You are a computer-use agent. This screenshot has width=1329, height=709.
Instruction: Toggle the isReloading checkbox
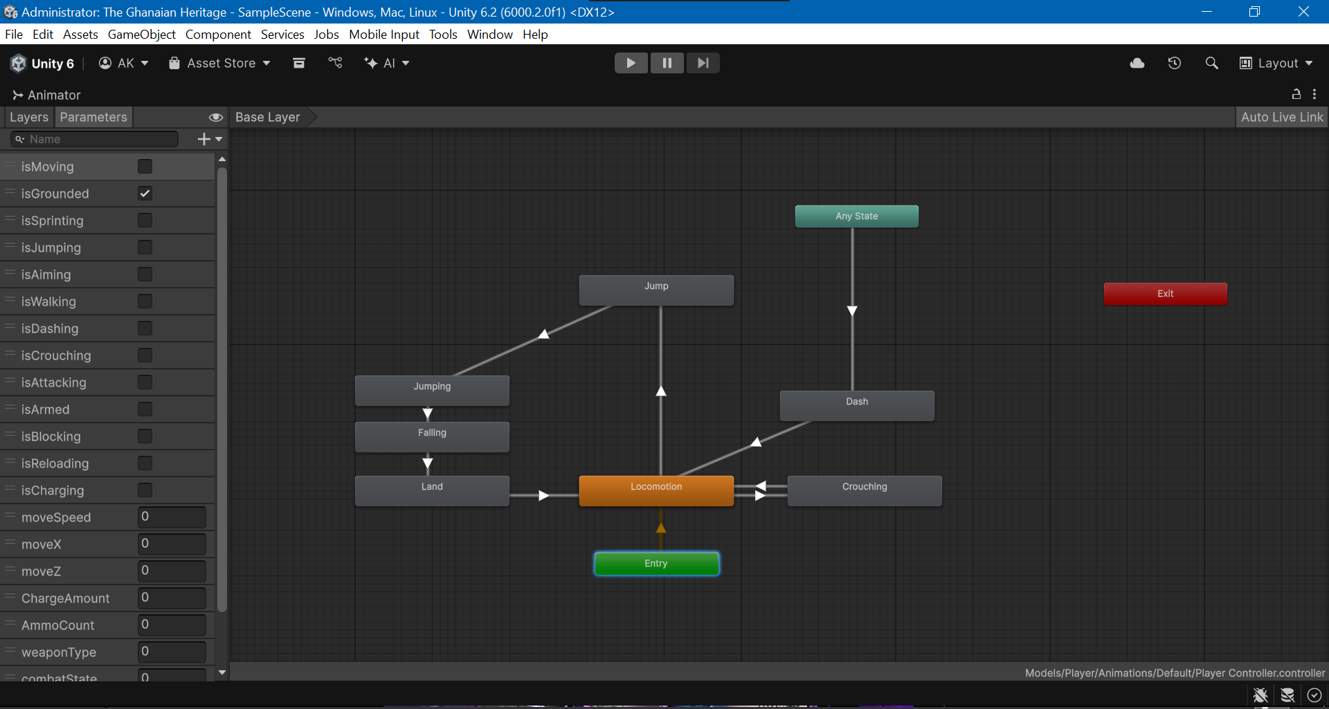tap(145, 463)
